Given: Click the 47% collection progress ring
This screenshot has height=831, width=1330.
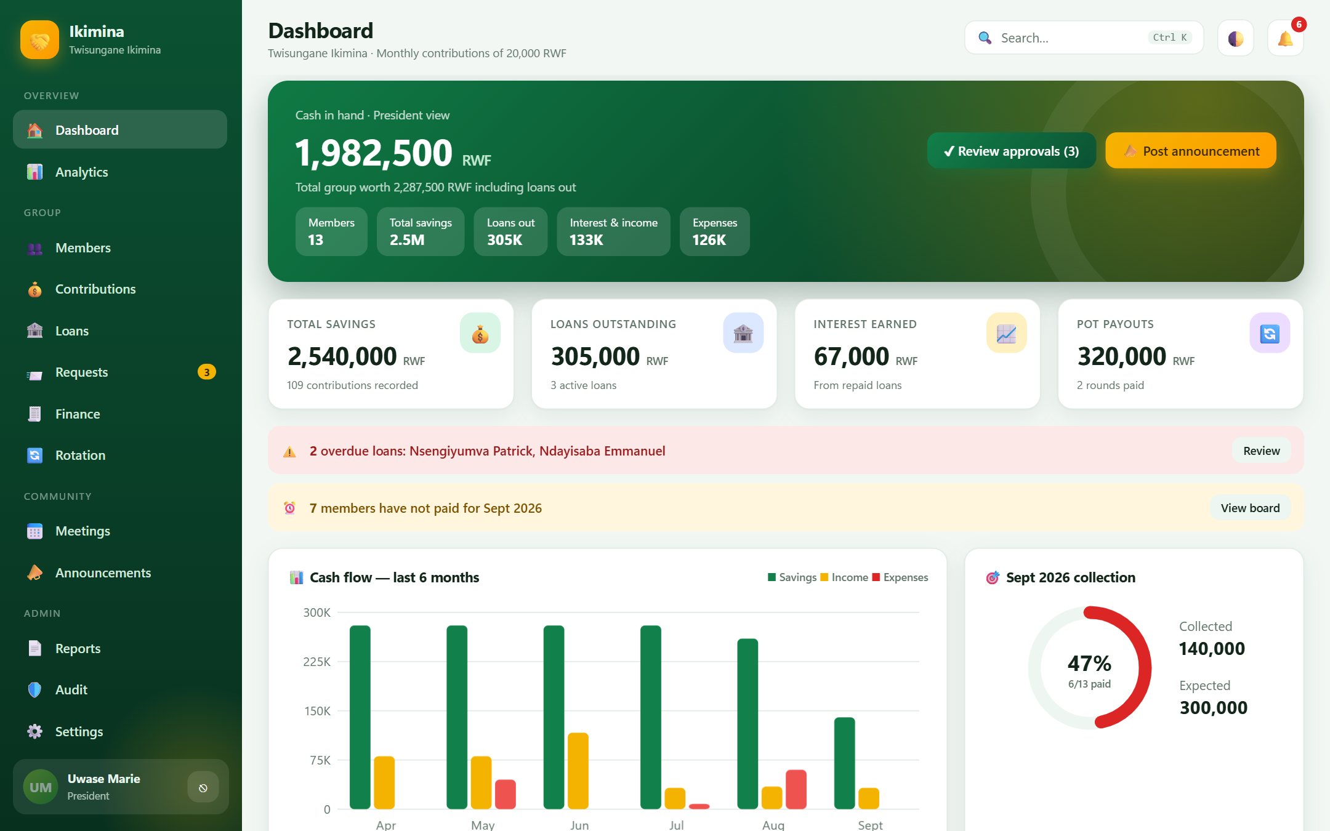Looking at the screenshot, I should (1089, 668).
